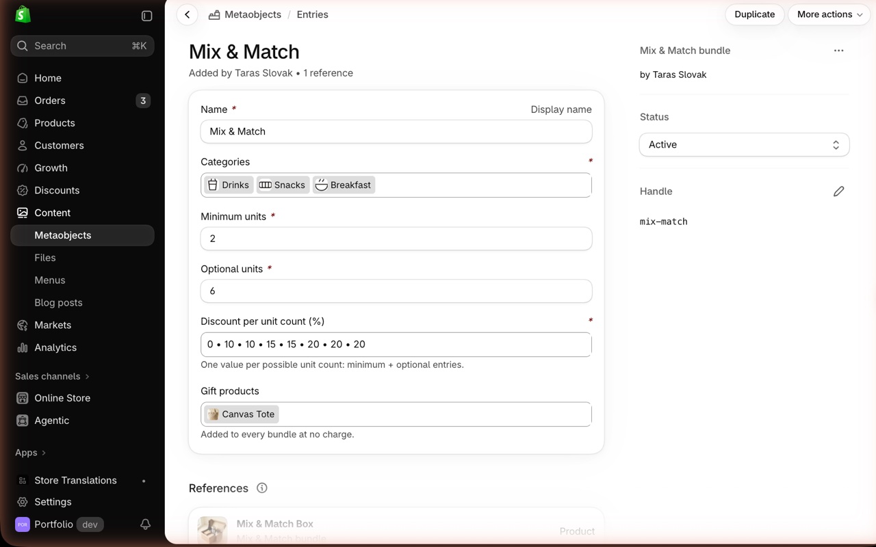Click the Analytics bar chart icon

pos(23,347)
